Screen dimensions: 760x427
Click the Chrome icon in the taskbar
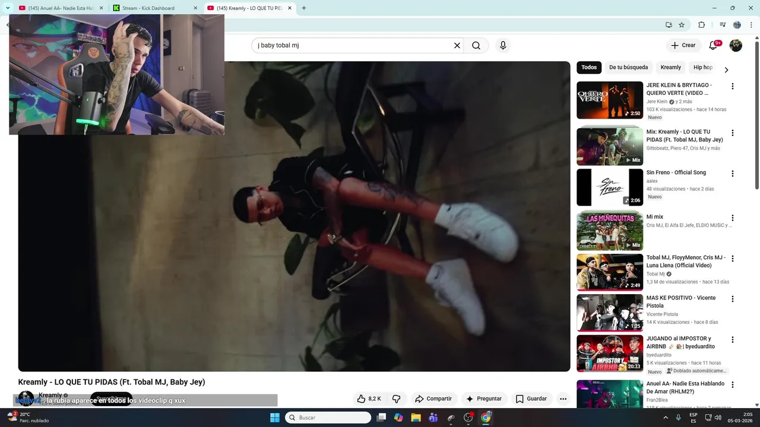(486, 418)
